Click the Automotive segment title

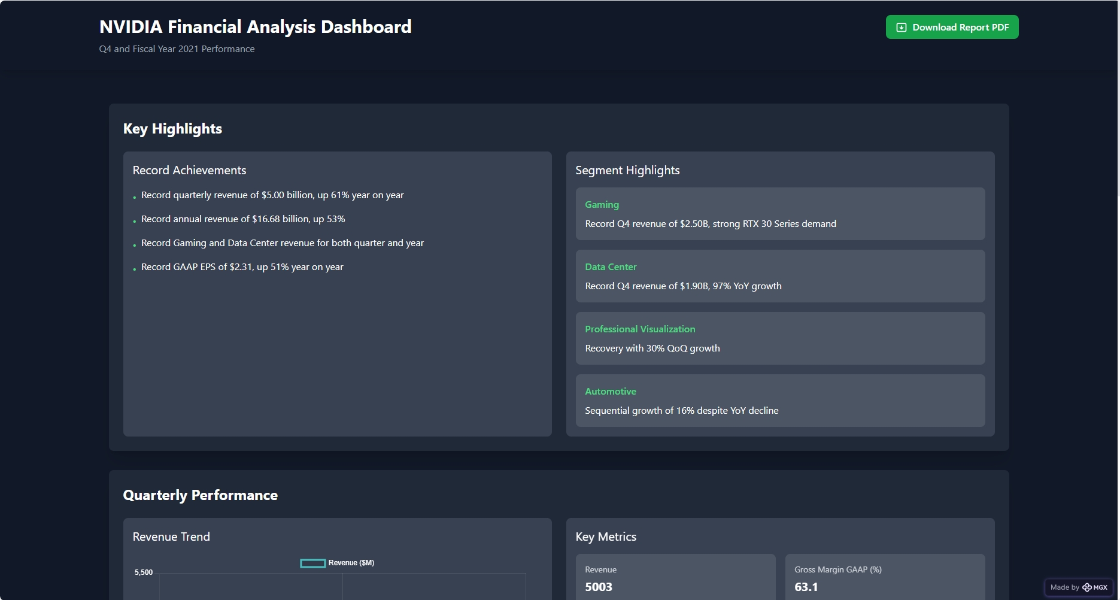click(611, 392)
